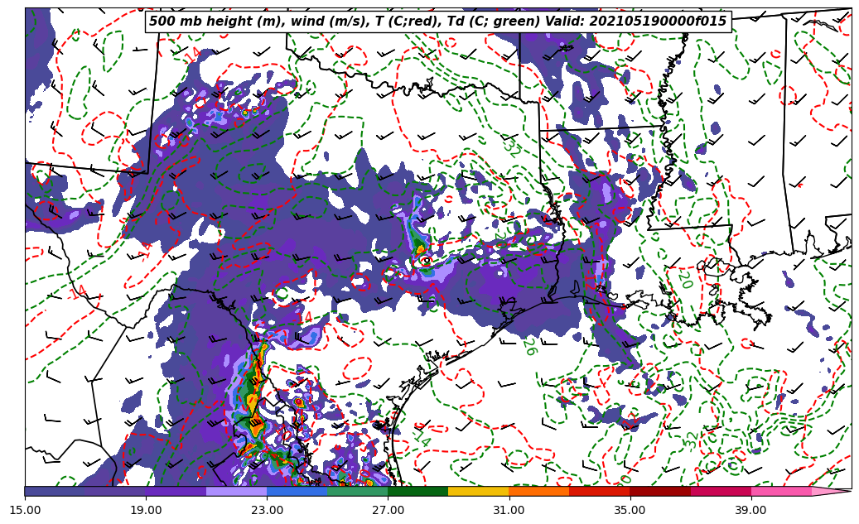The width and height of the screenshot is (859, 524).
Task: Click the 39.00 colorbar tick label
Action: tap(750, 510)
